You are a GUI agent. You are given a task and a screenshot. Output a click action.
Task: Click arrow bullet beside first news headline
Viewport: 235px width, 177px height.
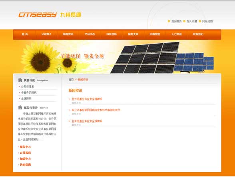click(x=70, y=99)
